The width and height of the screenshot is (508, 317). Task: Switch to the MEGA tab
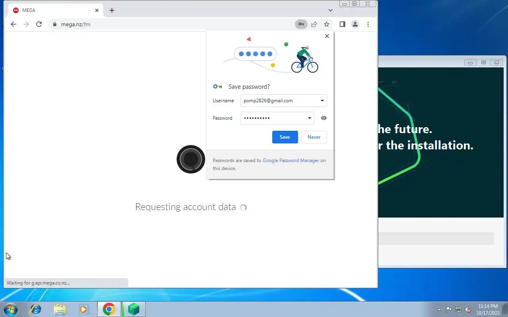tap(56, 10)
